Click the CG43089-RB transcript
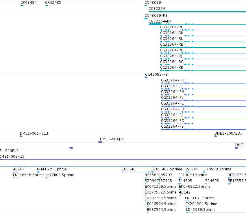Screen dimensions: 246x214 [x=146, y=18]
